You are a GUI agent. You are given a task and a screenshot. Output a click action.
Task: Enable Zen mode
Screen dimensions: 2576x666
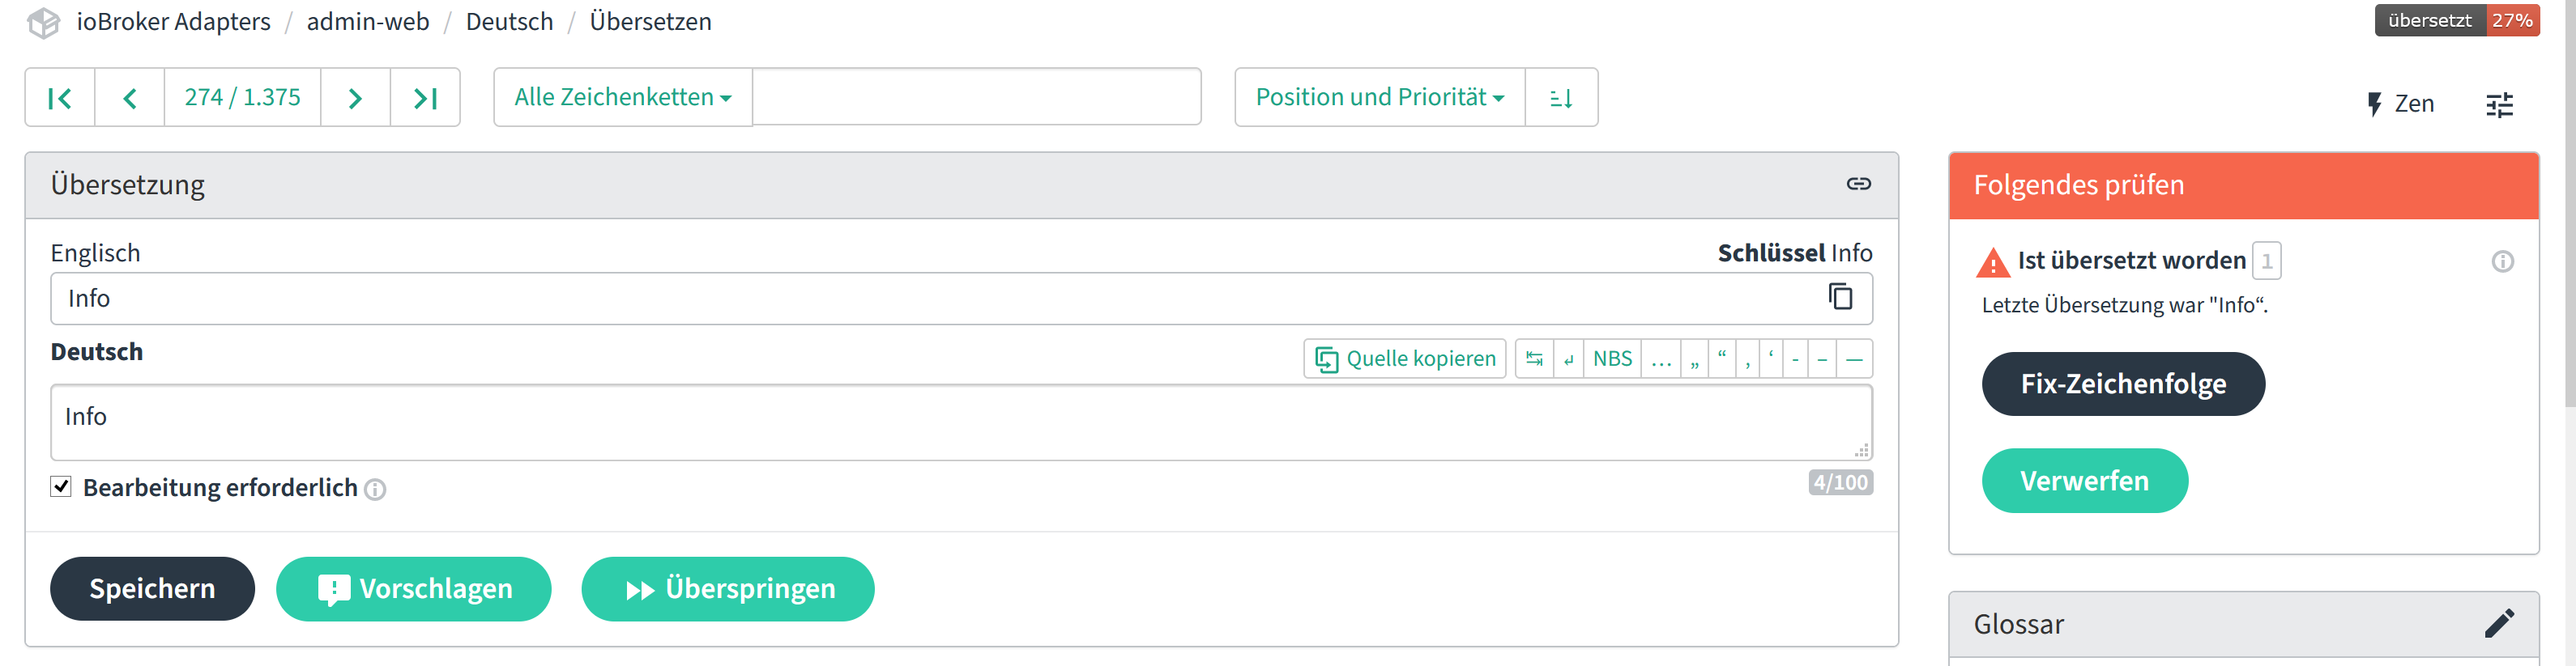2400,104
